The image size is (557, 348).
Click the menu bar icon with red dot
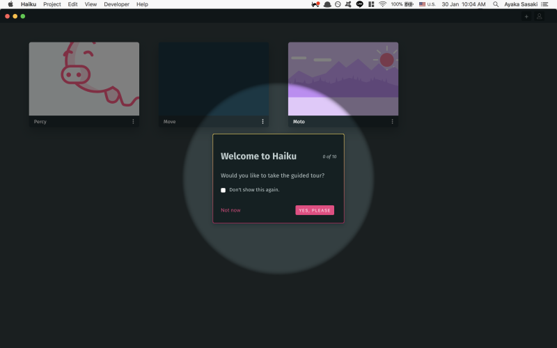(315, 4)
